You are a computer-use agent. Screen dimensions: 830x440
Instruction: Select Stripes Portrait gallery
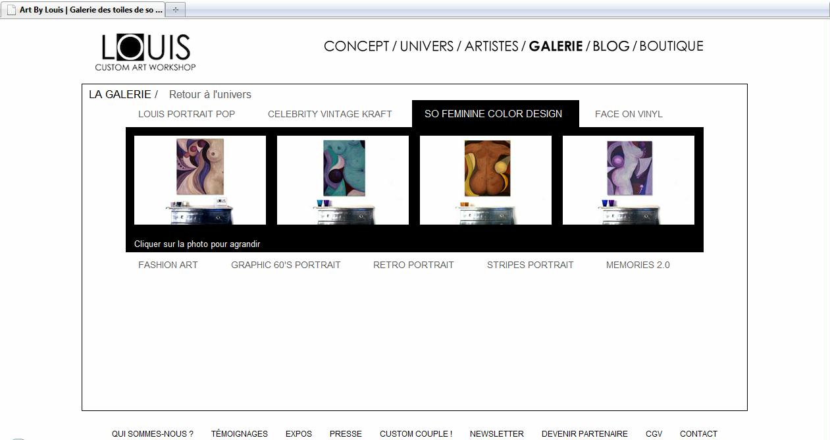click(x=530, y=265)
